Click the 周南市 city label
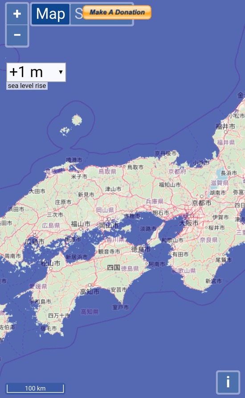Screen dimensions: 245x398 coord(13,256)
